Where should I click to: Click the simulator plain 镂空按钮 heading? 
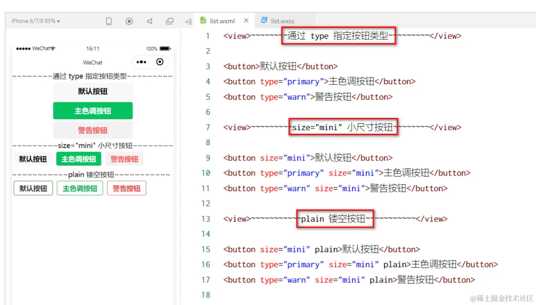pos(91,175)
